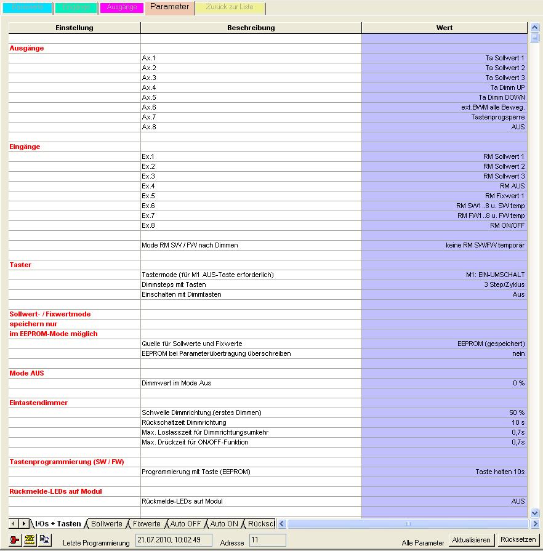This screenshot has width=543, height=551.
Task: Select the Ax.1 value Ta Sollwert 1
Action: 444,58
